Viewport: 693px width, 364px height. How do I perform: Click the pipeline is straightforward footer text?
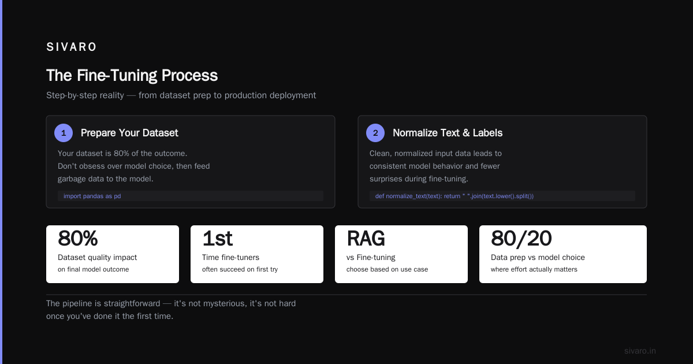click(x=171, y=310)
